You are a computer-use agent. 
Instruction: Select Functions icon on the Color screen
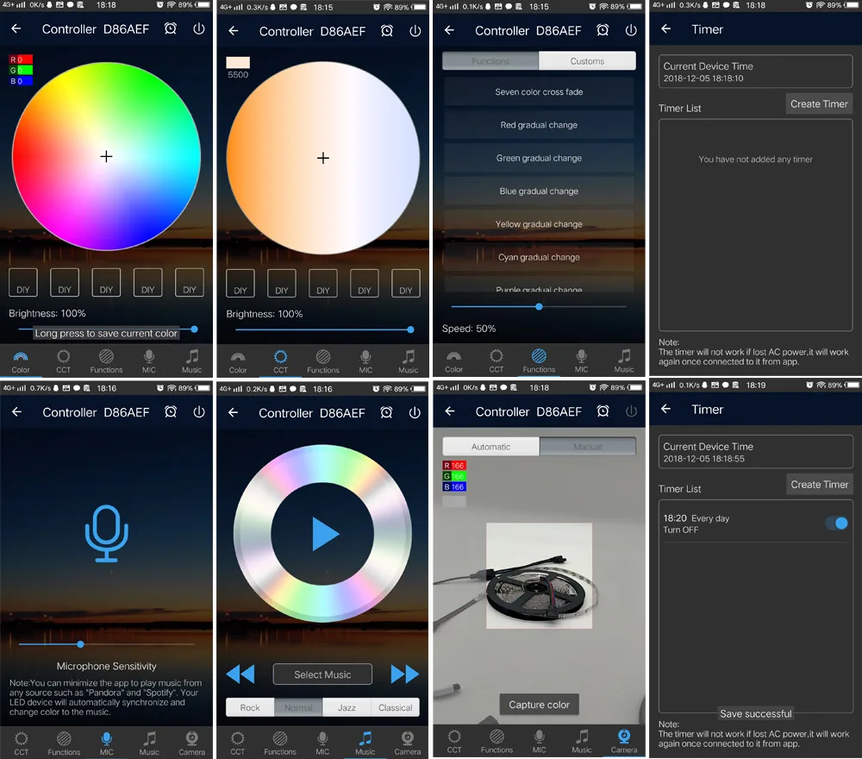[106, 361]
